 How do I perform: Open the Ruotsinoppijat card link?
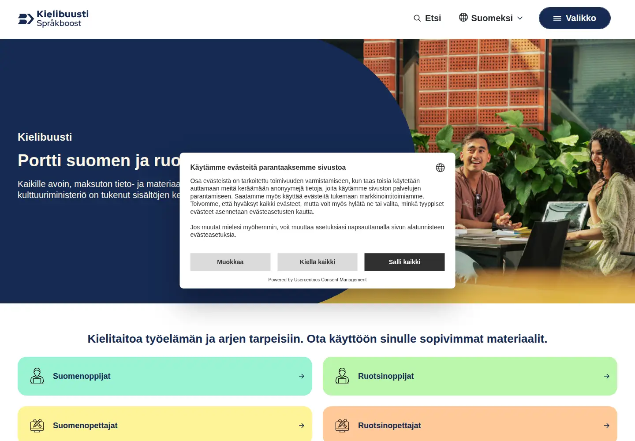pos(470,376)
